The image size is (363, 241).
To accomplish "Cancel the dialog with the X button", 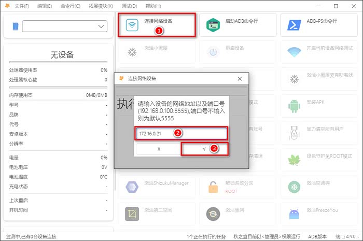I will (159, 149).
